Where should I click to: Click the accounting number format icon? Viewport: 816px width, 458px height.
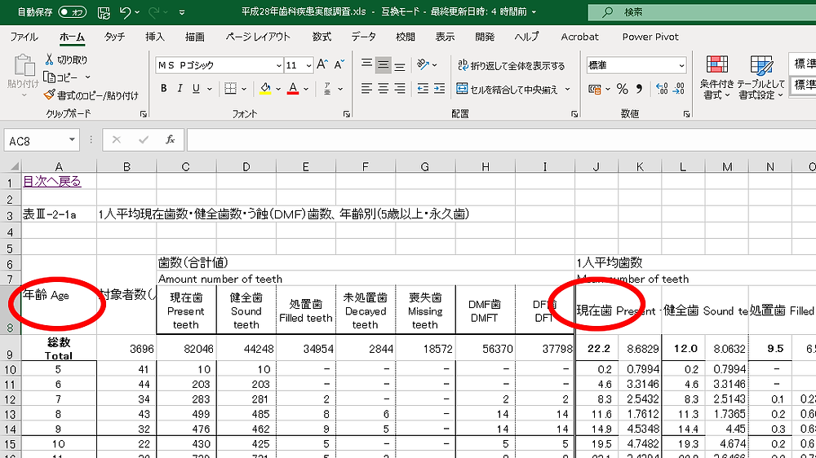click(594, 89)
